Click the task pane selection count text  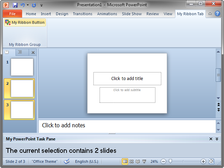(61, 150)
